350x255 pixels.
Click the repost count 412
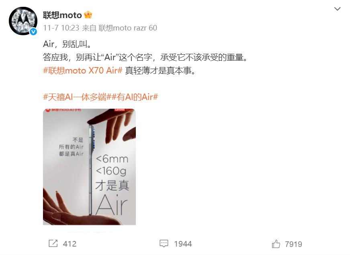point(70,244)
